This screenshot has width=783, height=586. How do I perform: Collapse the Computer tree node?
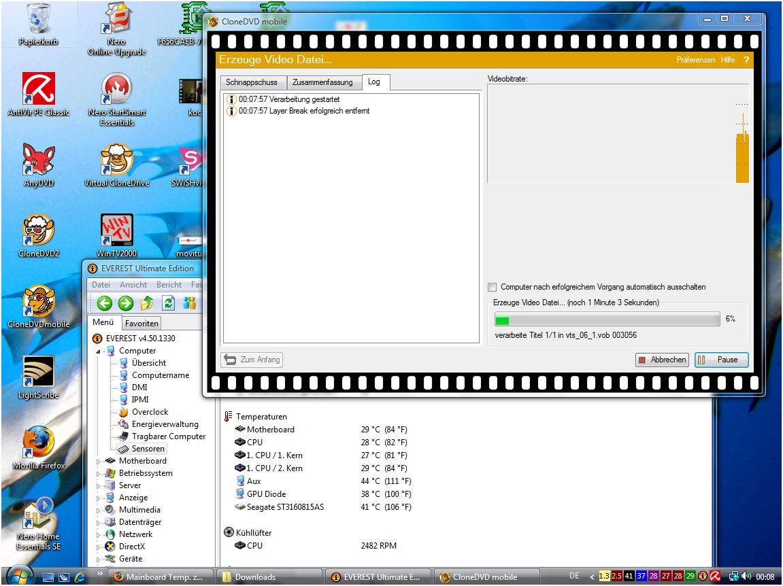point(99,351)
